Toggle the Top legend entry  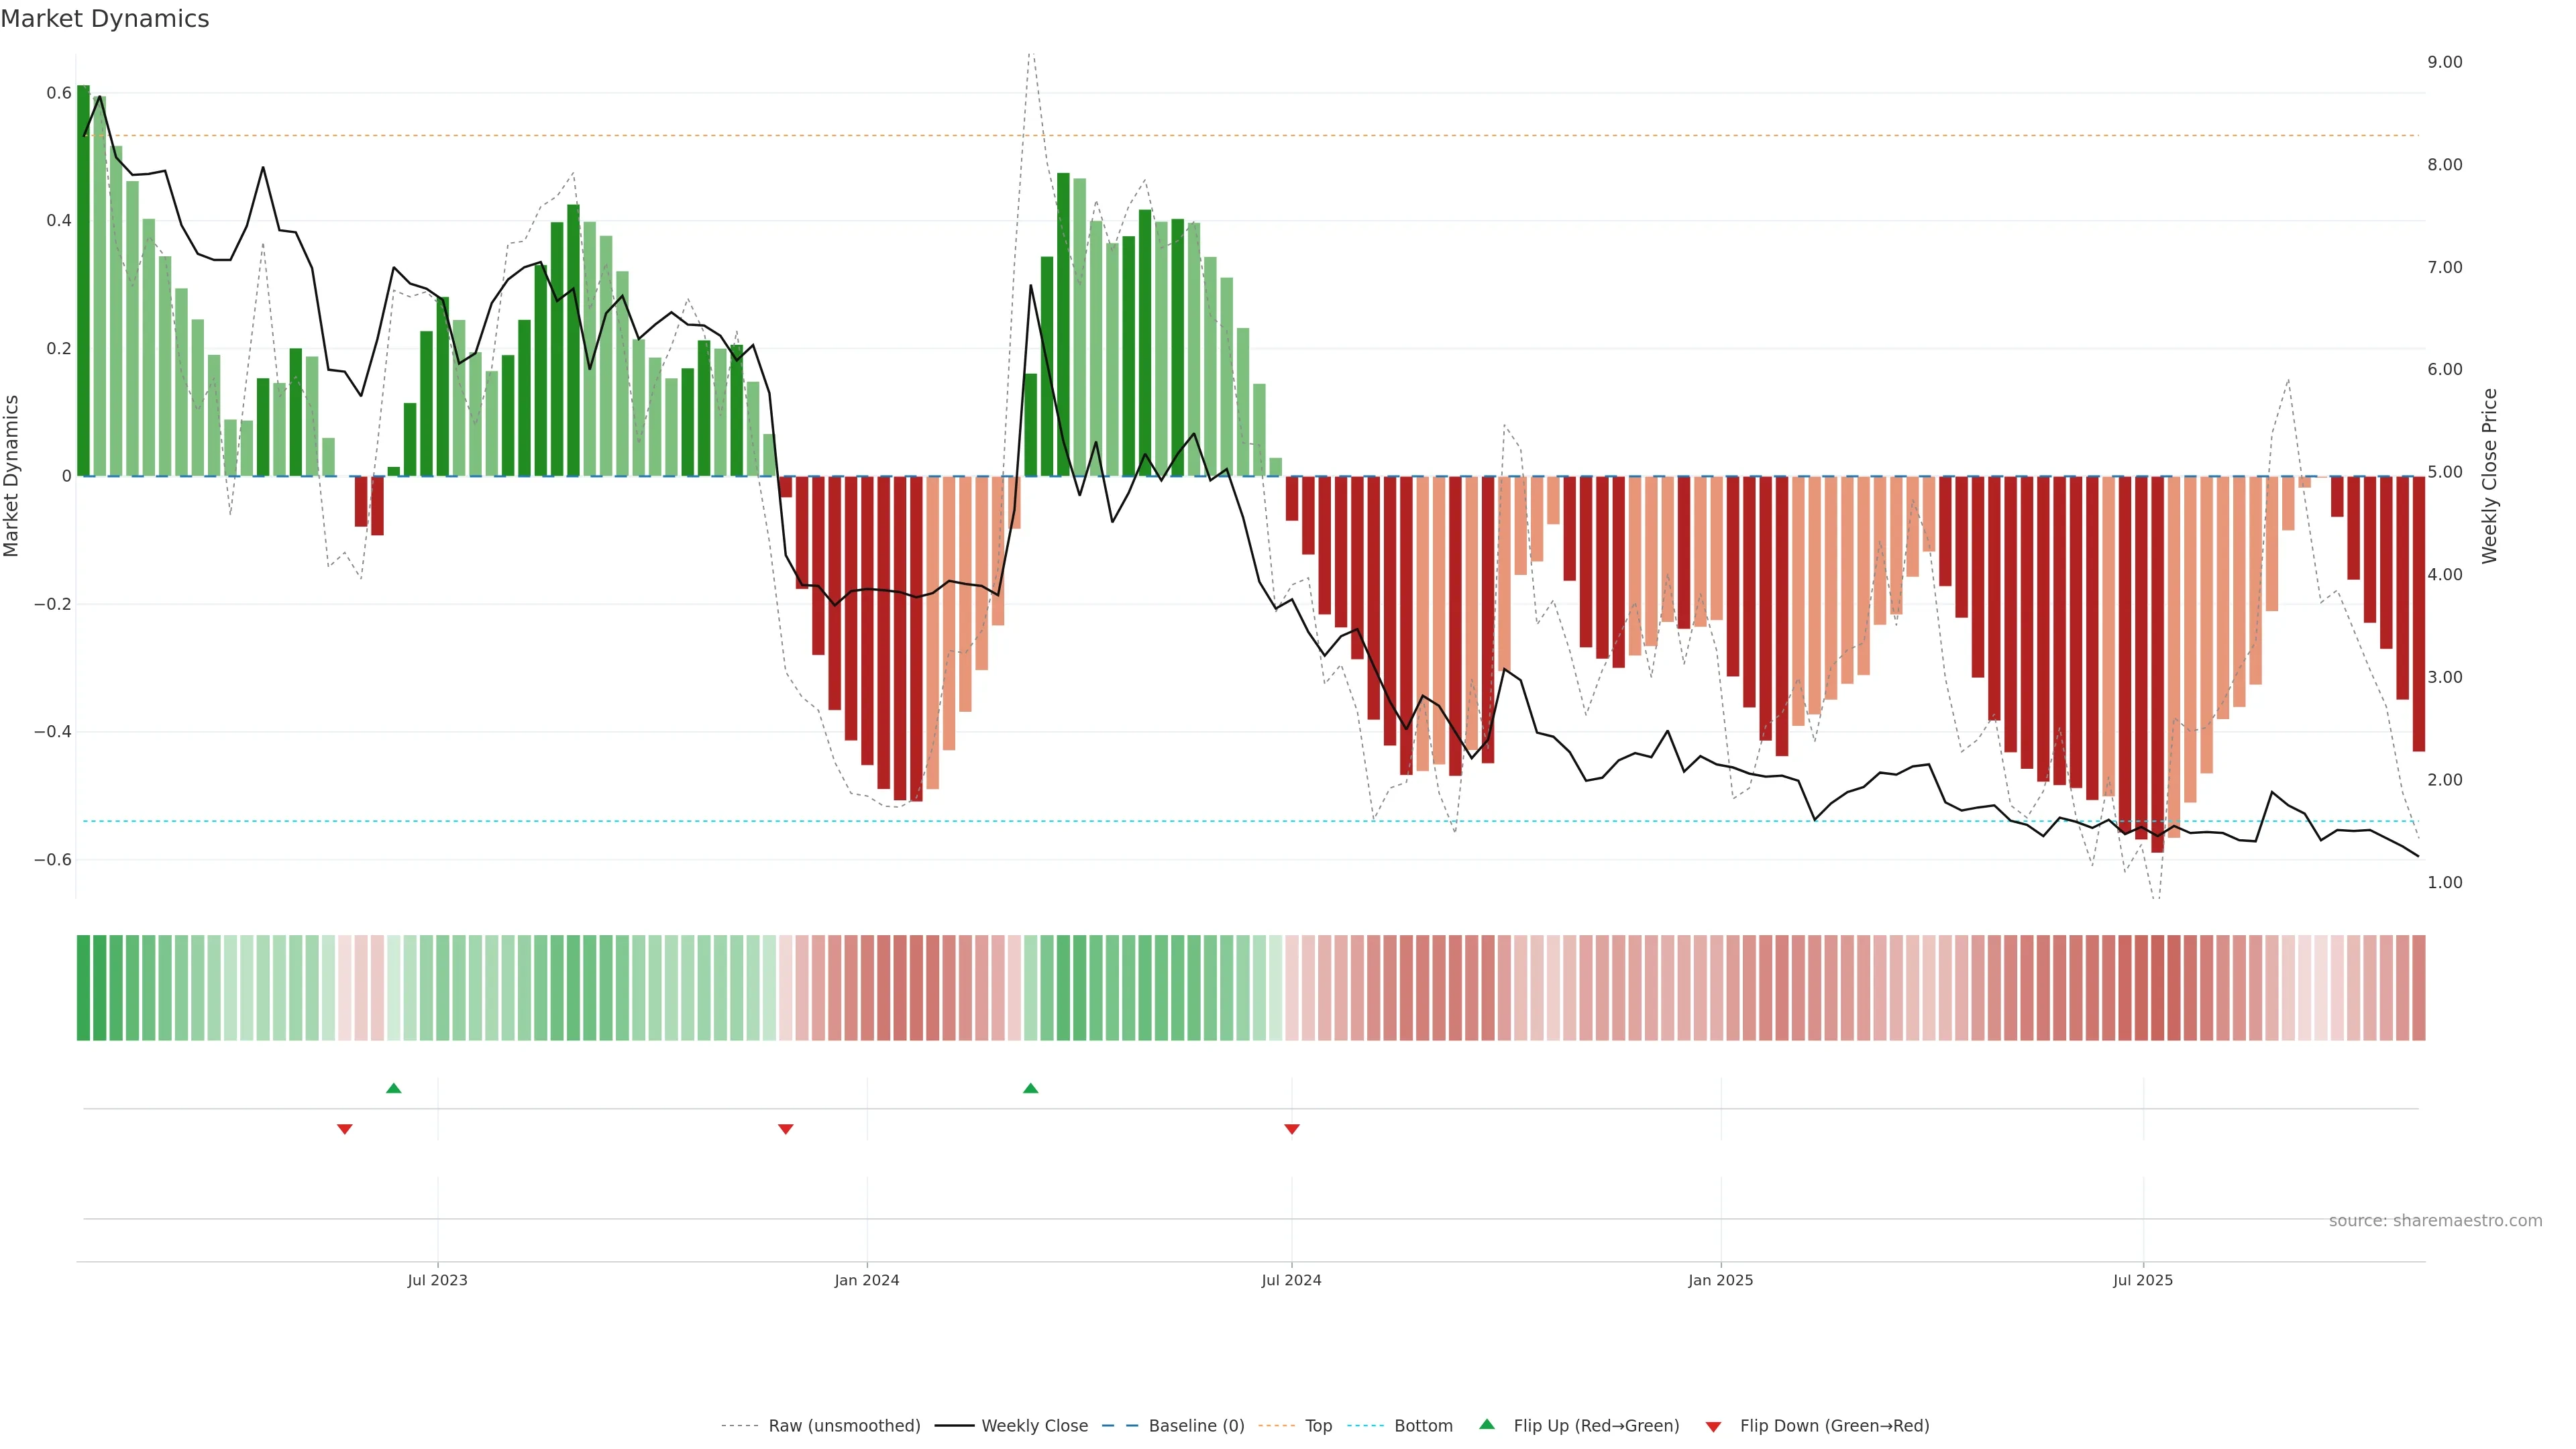(x=1318, y=1426)
